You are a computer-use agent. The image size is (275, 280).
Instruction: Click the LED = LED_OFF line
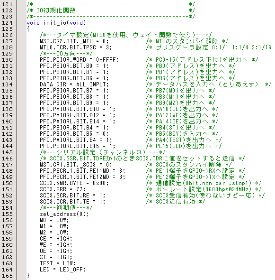point(62,270)
